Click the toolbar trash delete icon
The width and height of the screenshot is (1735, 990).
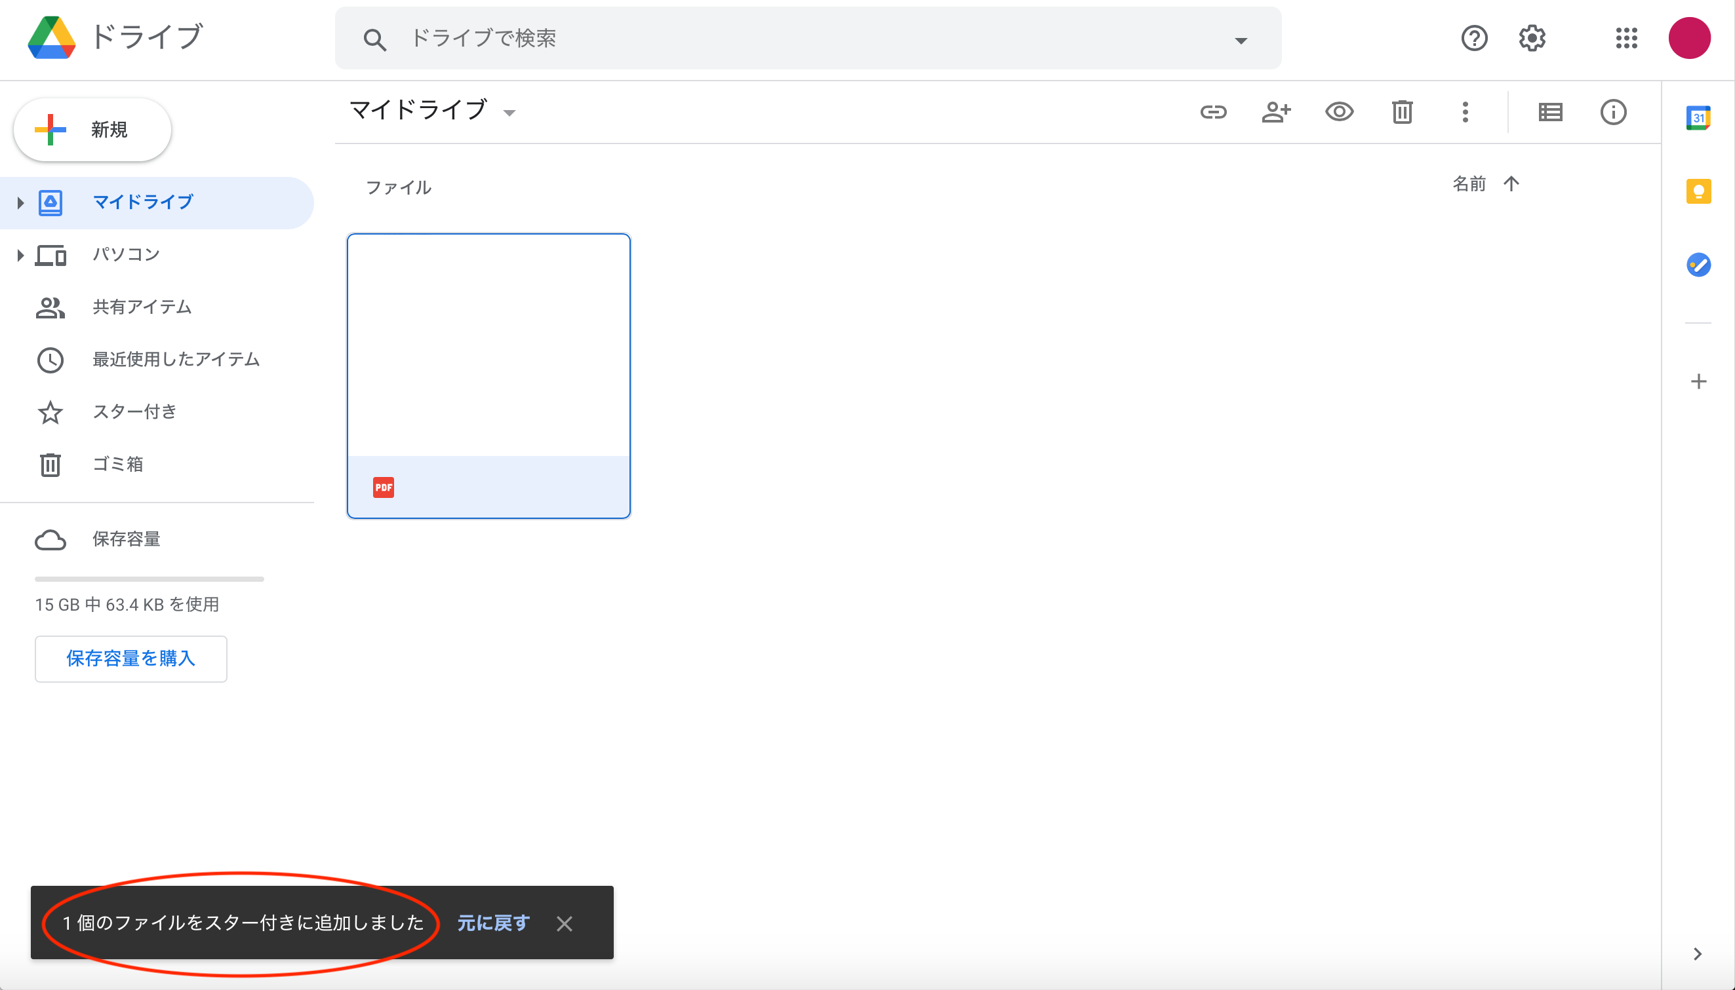[1403, 112]
